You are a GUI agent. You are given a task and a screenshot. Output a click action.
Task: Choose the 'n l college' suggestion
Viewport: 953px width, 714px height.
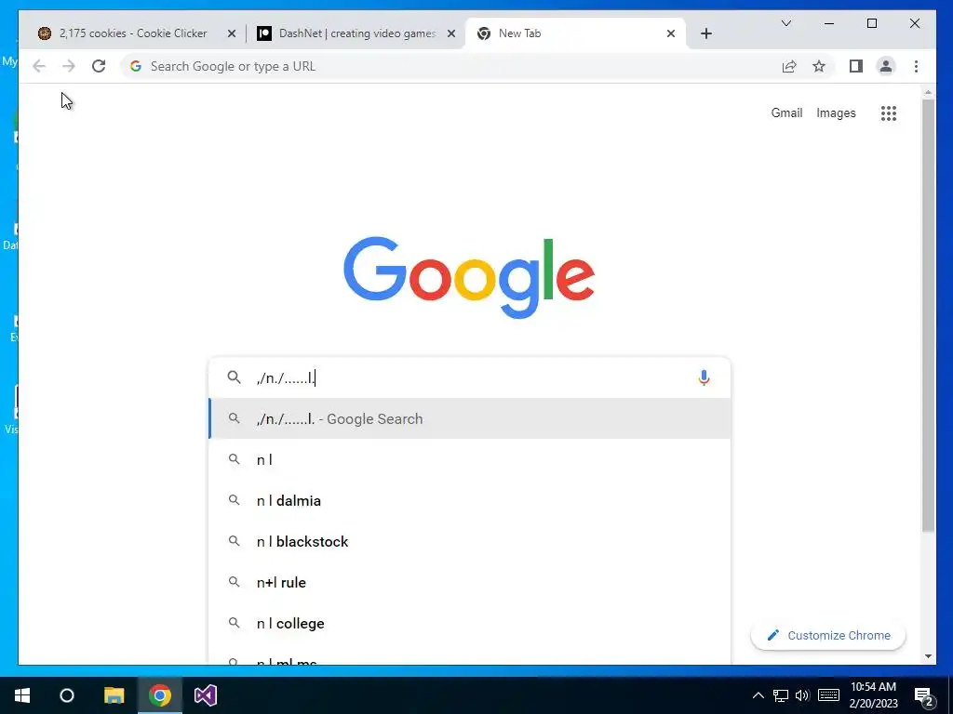coord(469,624)
